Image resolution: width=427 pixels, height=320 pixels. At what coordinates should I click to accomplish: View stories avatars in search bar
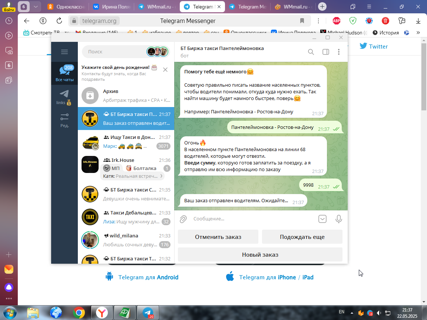158,52
